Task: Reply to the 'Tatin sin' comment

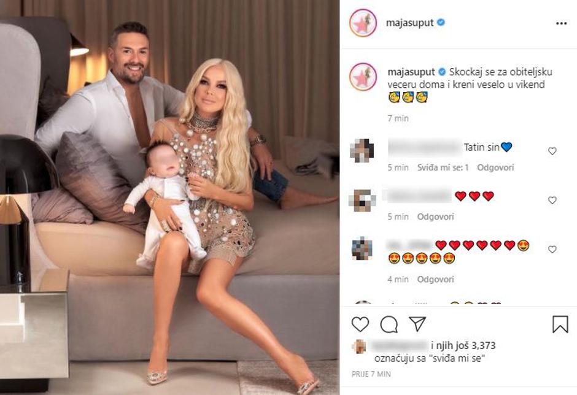Action: pos(495,167)
